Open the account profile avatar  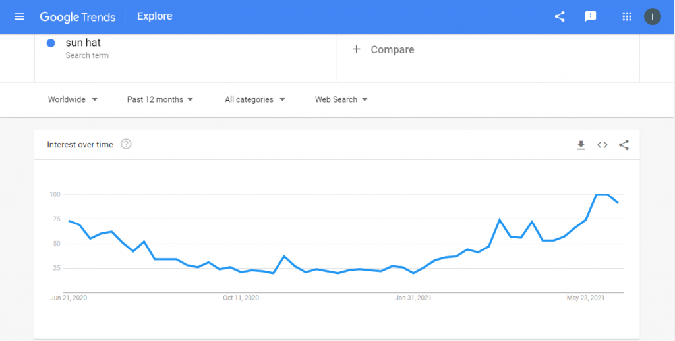[x=652, y=16]
